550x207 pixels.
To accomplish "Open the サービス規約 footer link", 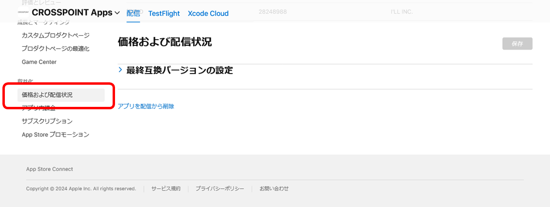I will (166, 189).
